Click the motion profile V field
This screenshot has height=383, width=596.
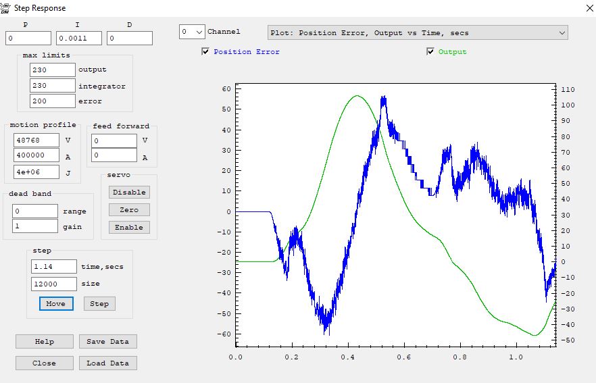click(x=36, y=141)
